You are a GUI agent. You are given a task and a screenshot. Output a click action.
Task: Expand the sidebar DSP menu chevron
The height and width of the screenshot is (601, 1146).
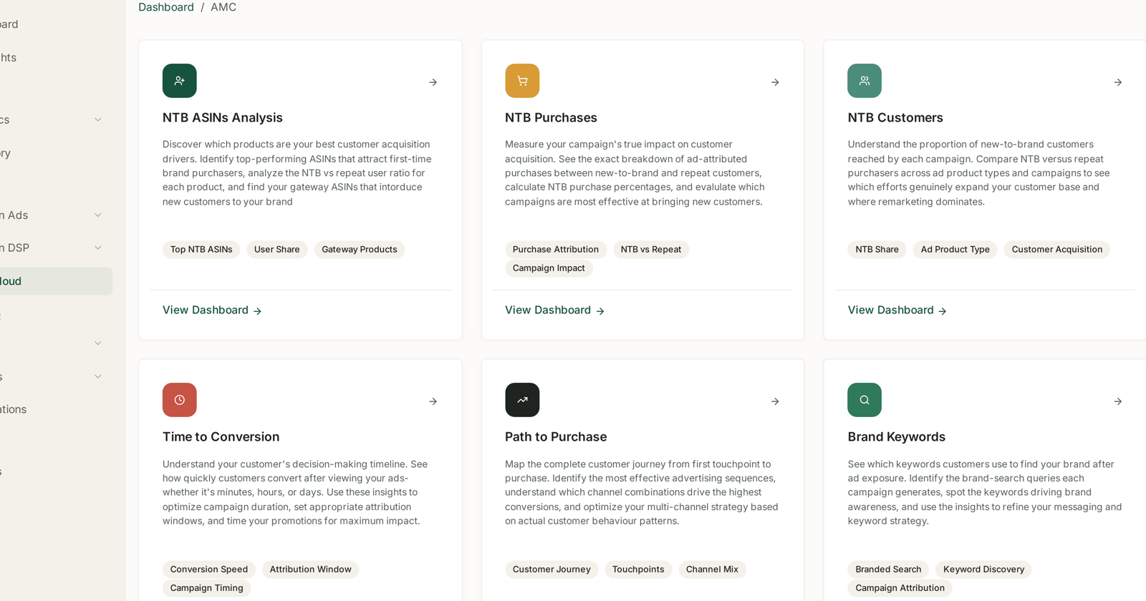click(98, 248)
